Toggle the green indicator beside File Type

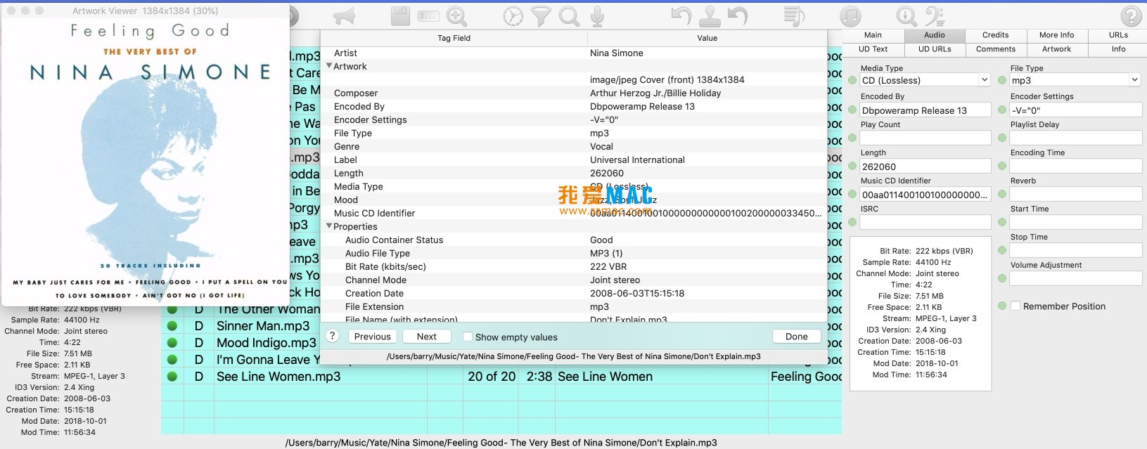click(x=1002, y=80)
